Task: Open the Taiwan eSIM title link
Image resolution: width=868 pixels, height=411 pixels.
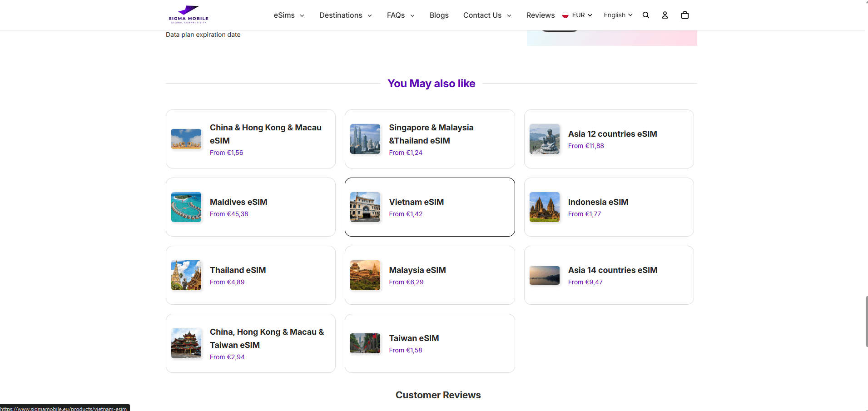Action: click(414, 338)
